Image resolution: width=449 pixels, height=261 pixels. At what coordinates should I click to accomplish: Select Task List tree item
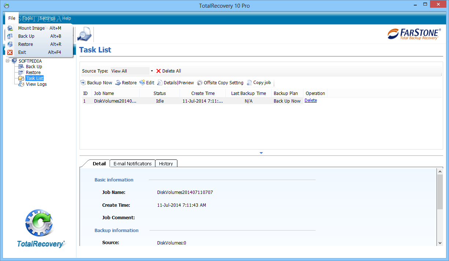(x=35, y=78)
